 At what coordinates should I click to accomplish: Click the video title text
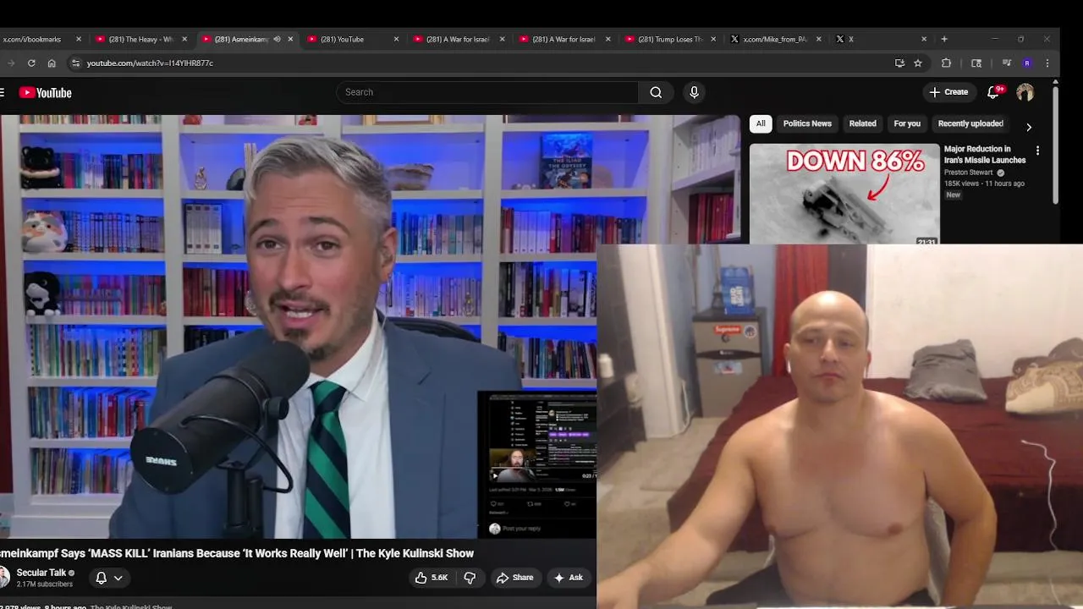(x=237, y=553)
